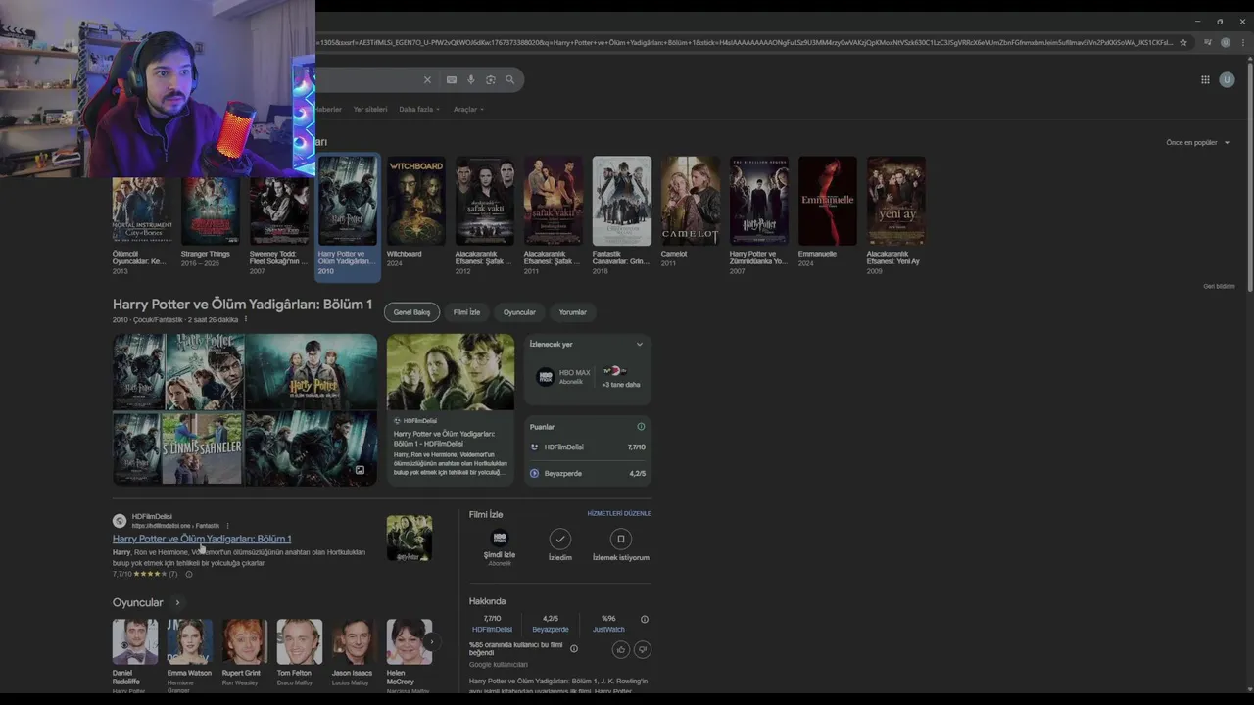Click the Puanlar info icon

tap(641, 427)
